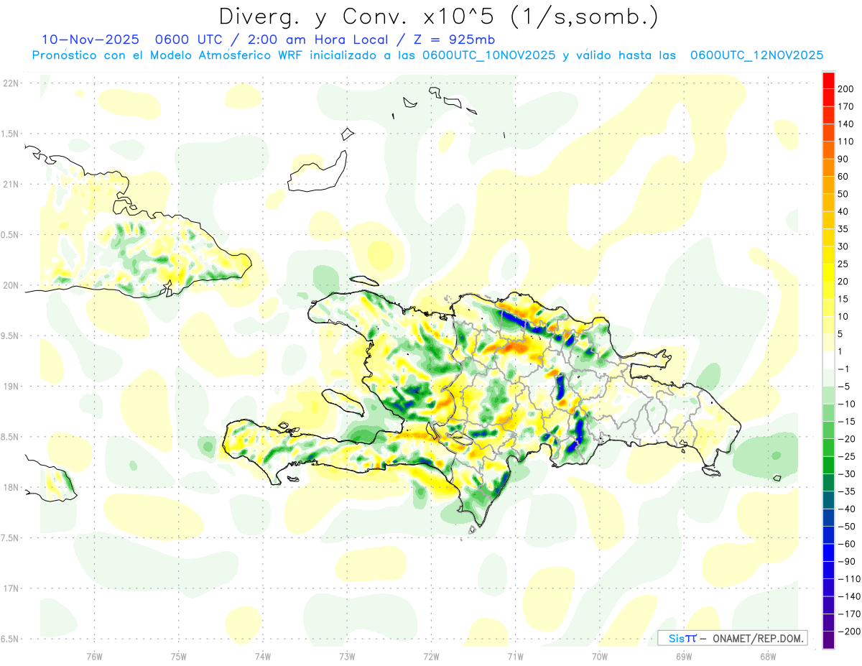
Task: Click the '21N' latitude label
Action: [11, 184]
